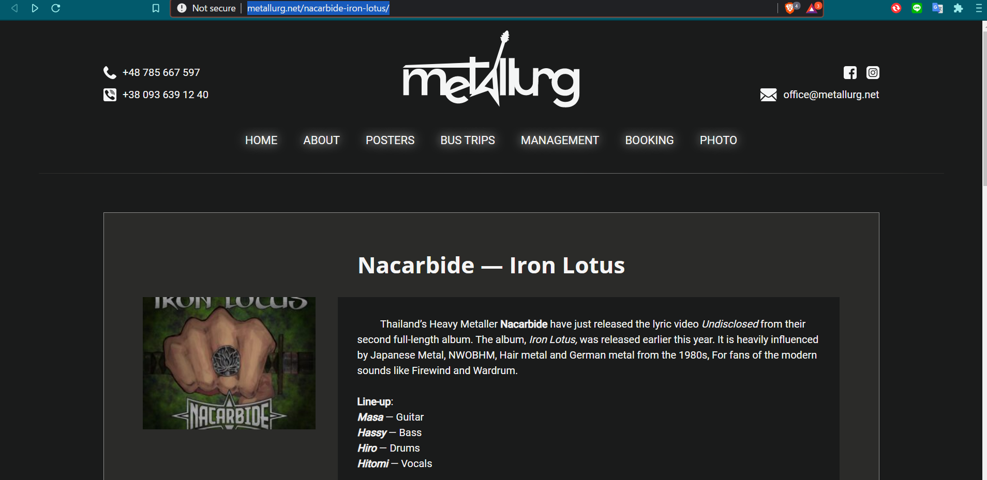Click the metallurg.net address bar URL
The image size is (987, 480).
click(318, 8)
